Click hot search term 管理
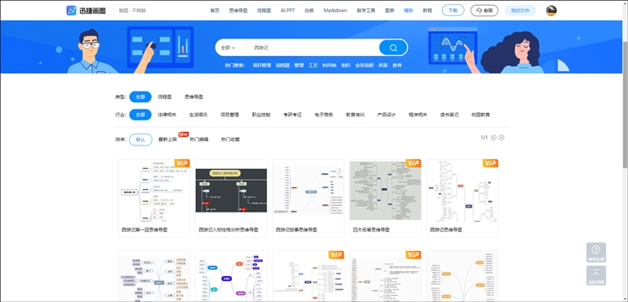The image size is (628, 302). coord(299,65)
